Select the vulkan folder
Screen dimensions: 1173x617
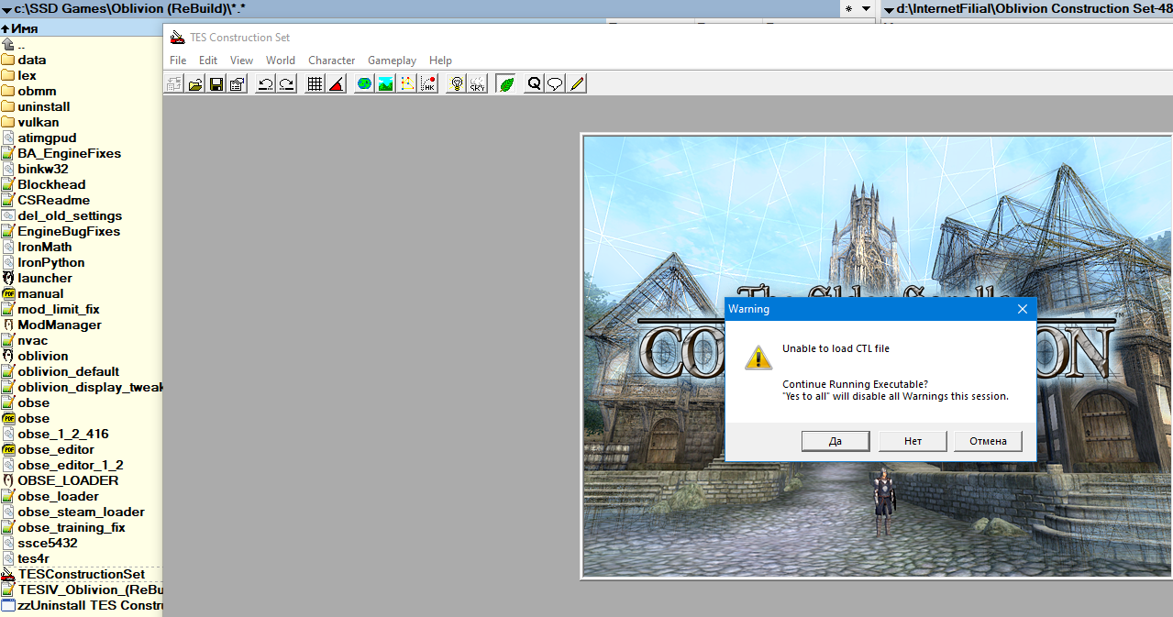[x=38, y=122]
